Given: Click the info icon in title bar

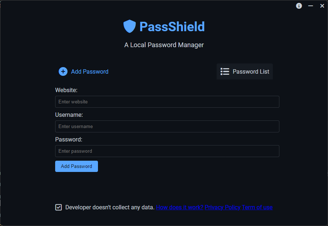Looking at the screenshot, I should (299, 6).
